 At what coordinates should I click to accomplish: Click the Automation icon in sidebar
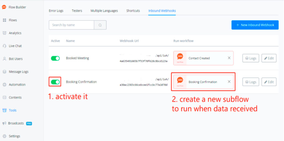coord(4,84)
